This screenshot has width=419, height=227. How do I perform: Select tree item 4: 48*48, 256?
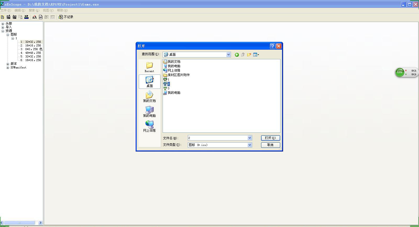31,53
